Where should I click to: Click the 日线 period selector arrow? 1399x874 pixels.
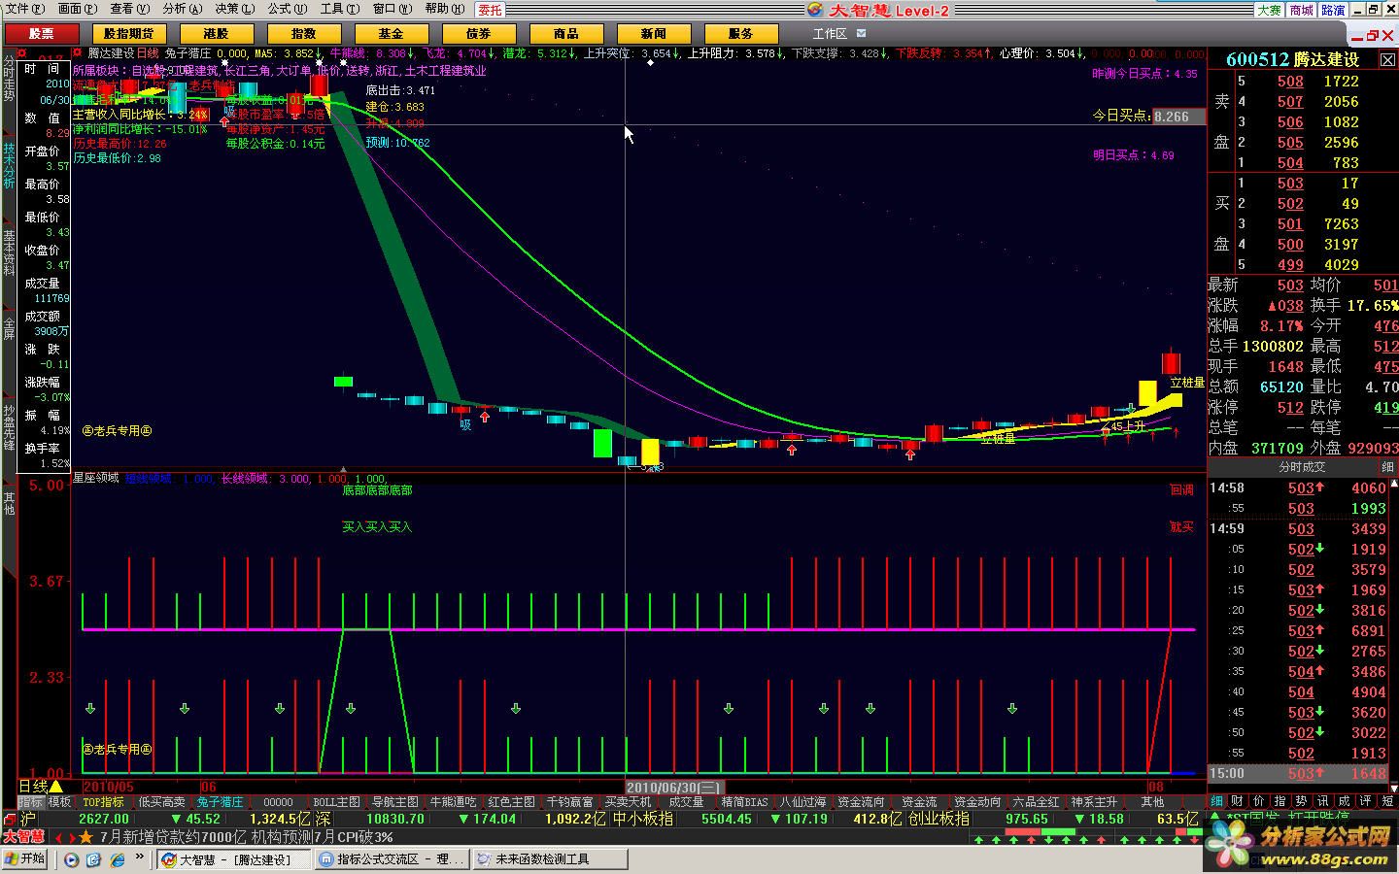pyautogui.click(x=55, y=786)
